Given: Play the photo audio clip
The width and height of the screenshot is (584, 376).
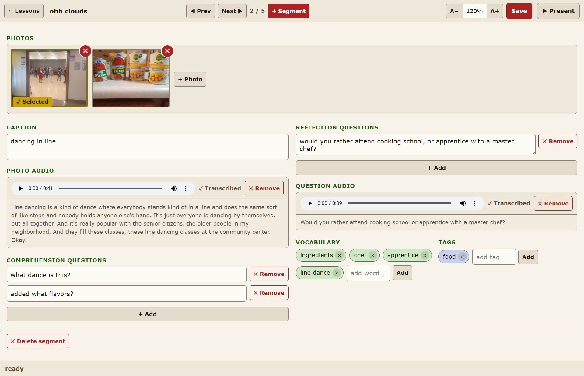Looking at the screenshot, I should (x=21, y=188).
